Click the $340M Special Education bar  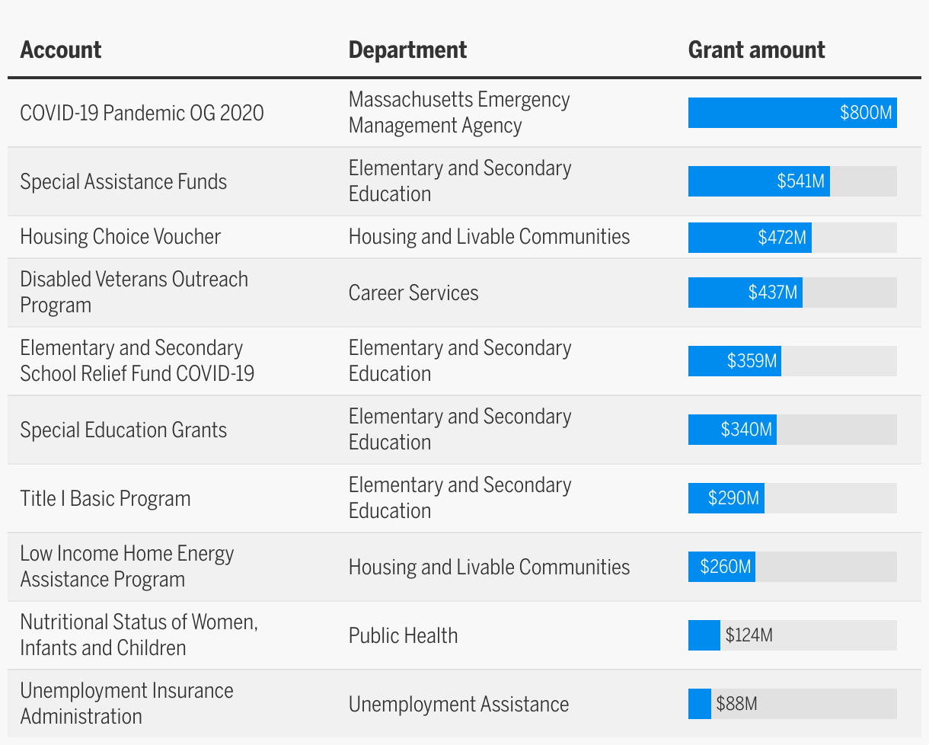(732, 430)
